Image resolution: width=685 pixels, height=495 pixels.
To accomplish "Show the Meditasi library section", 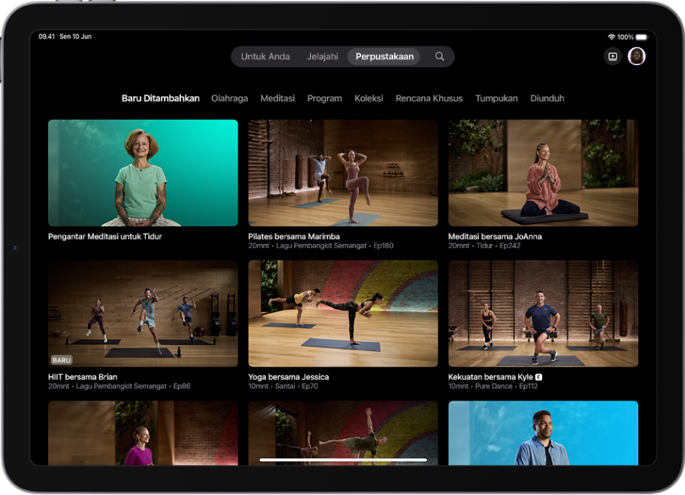I will point(277,98).
